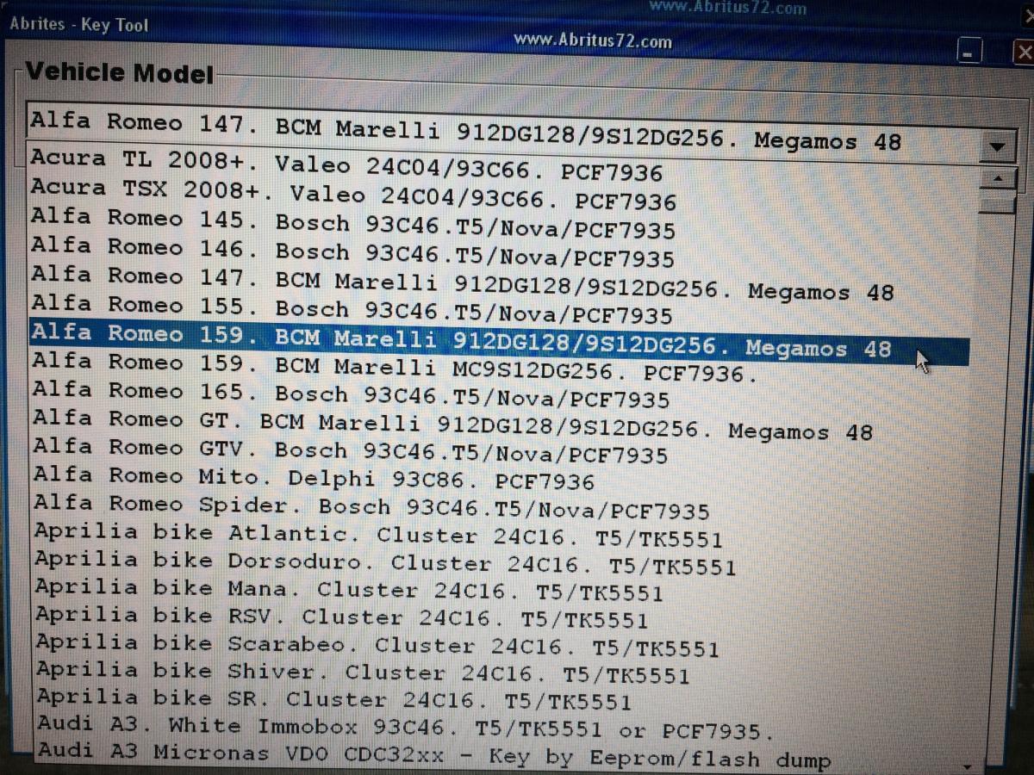
Task: Click the list scrollbar up arrow
Action: [x=1000, y=179]
